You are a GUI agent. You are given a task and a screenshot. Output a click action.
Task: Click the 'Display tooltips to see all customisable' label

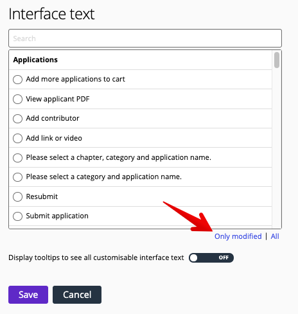click(96, 257)
